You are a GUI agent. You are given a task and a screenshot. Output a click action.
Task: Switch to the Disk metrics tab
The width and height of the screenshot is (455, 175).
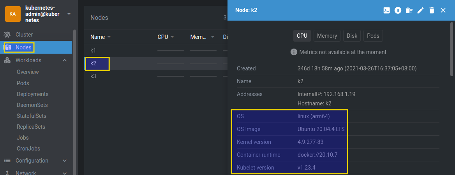coord(352,36)
